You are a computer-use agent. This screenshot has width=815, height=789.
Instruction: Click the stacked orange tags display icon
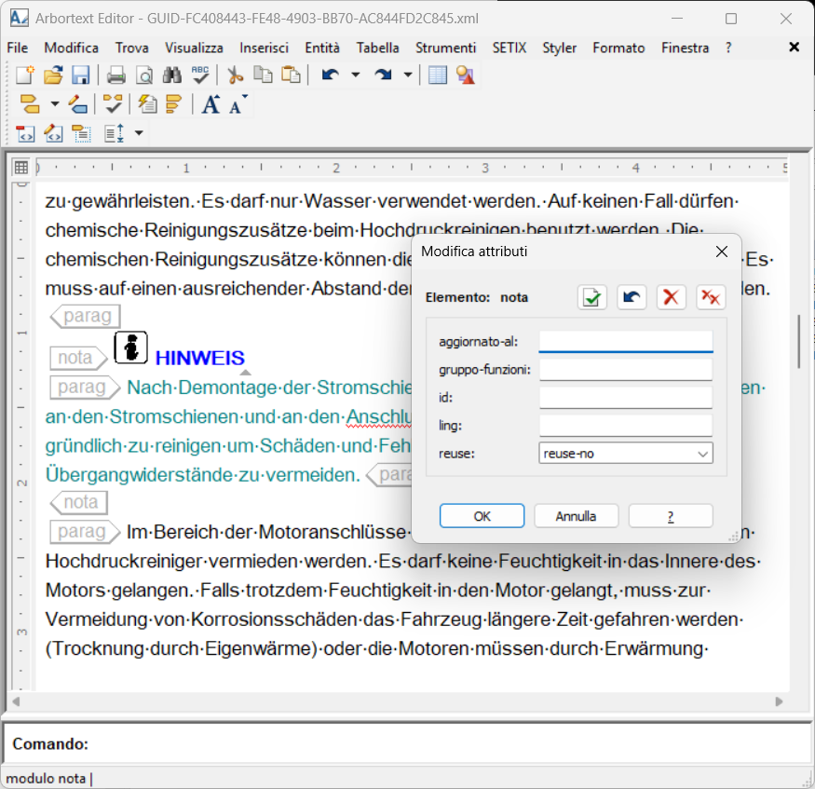click(173, 104)
